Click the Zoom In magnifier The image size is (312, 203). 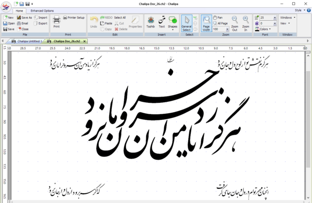(x=246, y=23)
